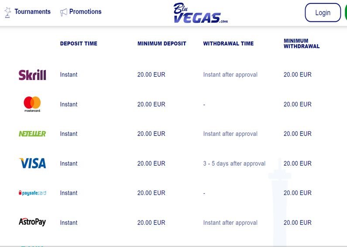Screen dimensions: 347x247
Task: Open the BluVegas.com home logo
Action: (200, 13)
